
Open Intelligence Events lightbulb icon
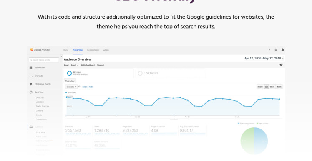pos(31,84)
